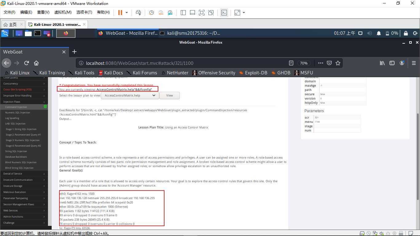Switch to WebGoat - Mozilla Firefox taskbar window
This screenshot has height=236, width=420.
pyautogui.click(x=128, y=33)
